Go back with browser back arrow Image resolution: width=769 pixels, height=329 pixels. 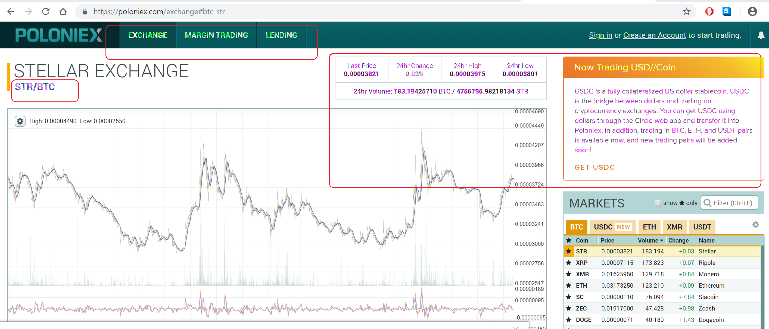(11, 11)
